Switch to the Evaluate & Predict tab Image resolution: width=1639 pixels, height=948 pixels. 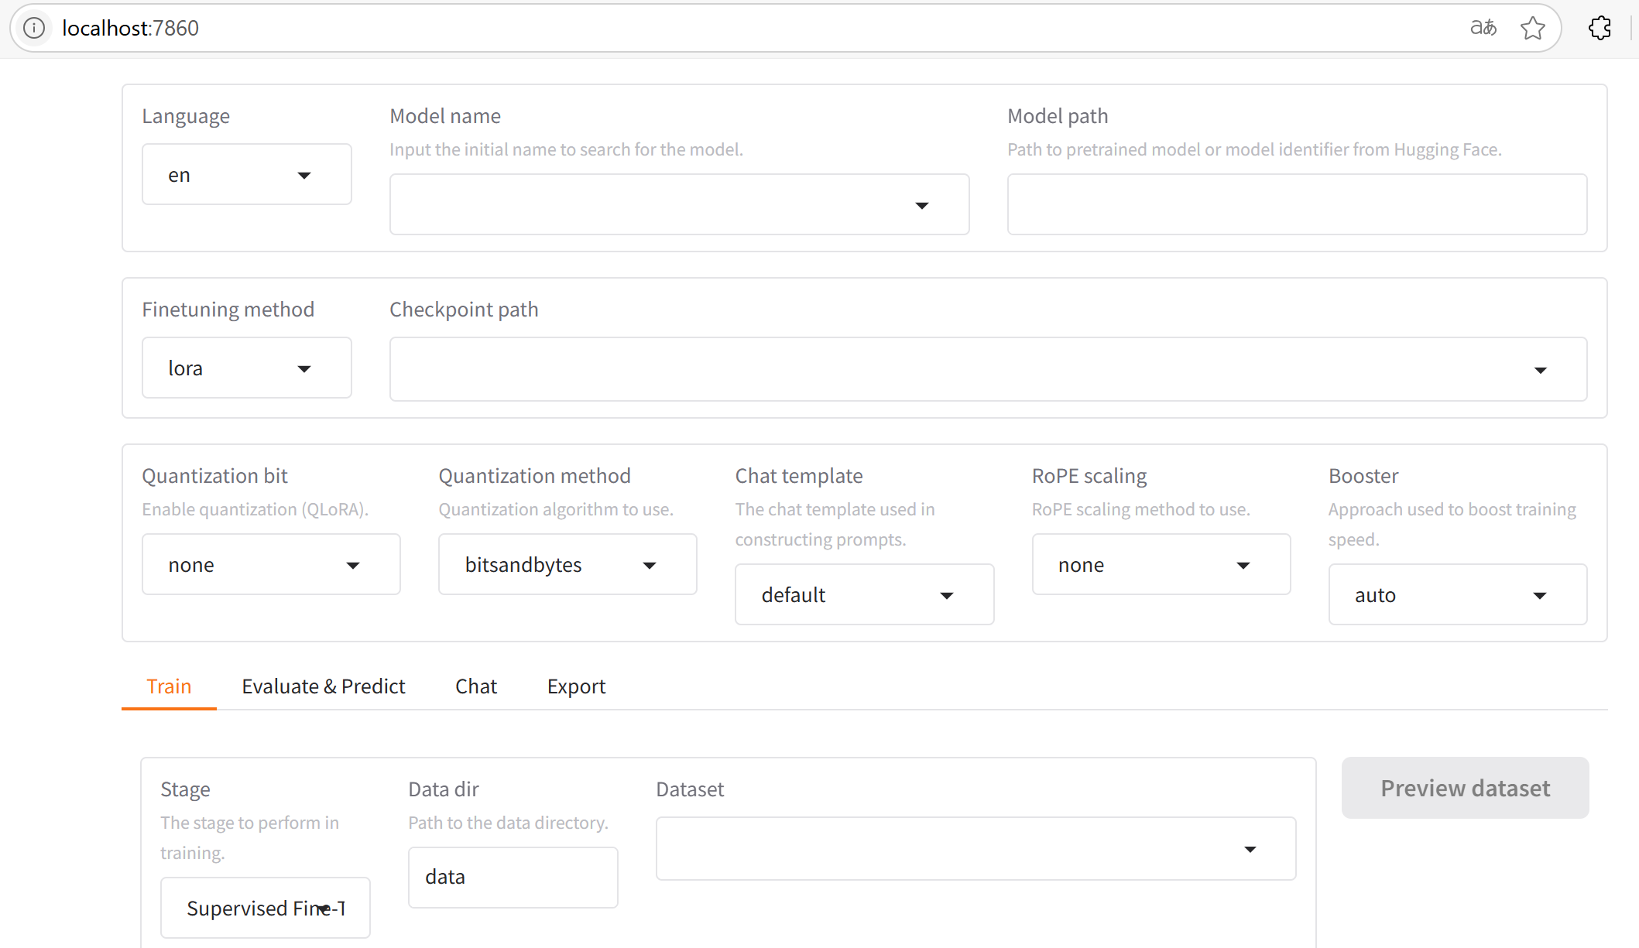[x=323, y=686]
